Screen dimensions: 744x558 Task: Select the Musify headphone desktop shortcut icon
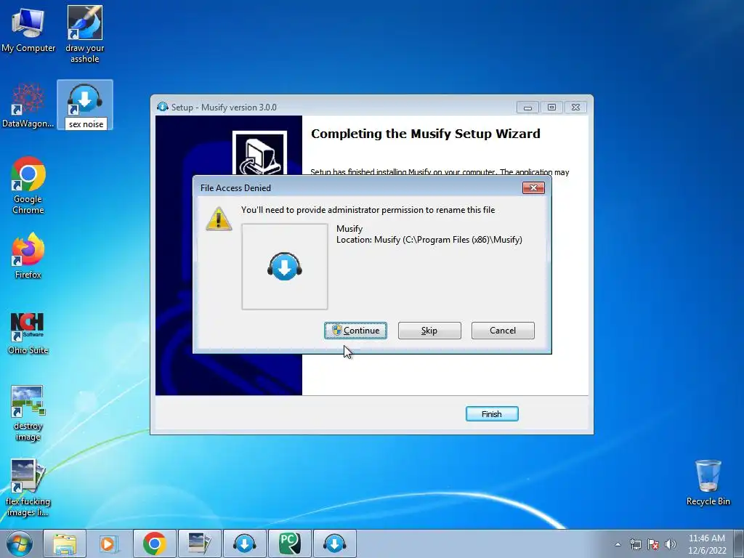[x=84, y=99]
